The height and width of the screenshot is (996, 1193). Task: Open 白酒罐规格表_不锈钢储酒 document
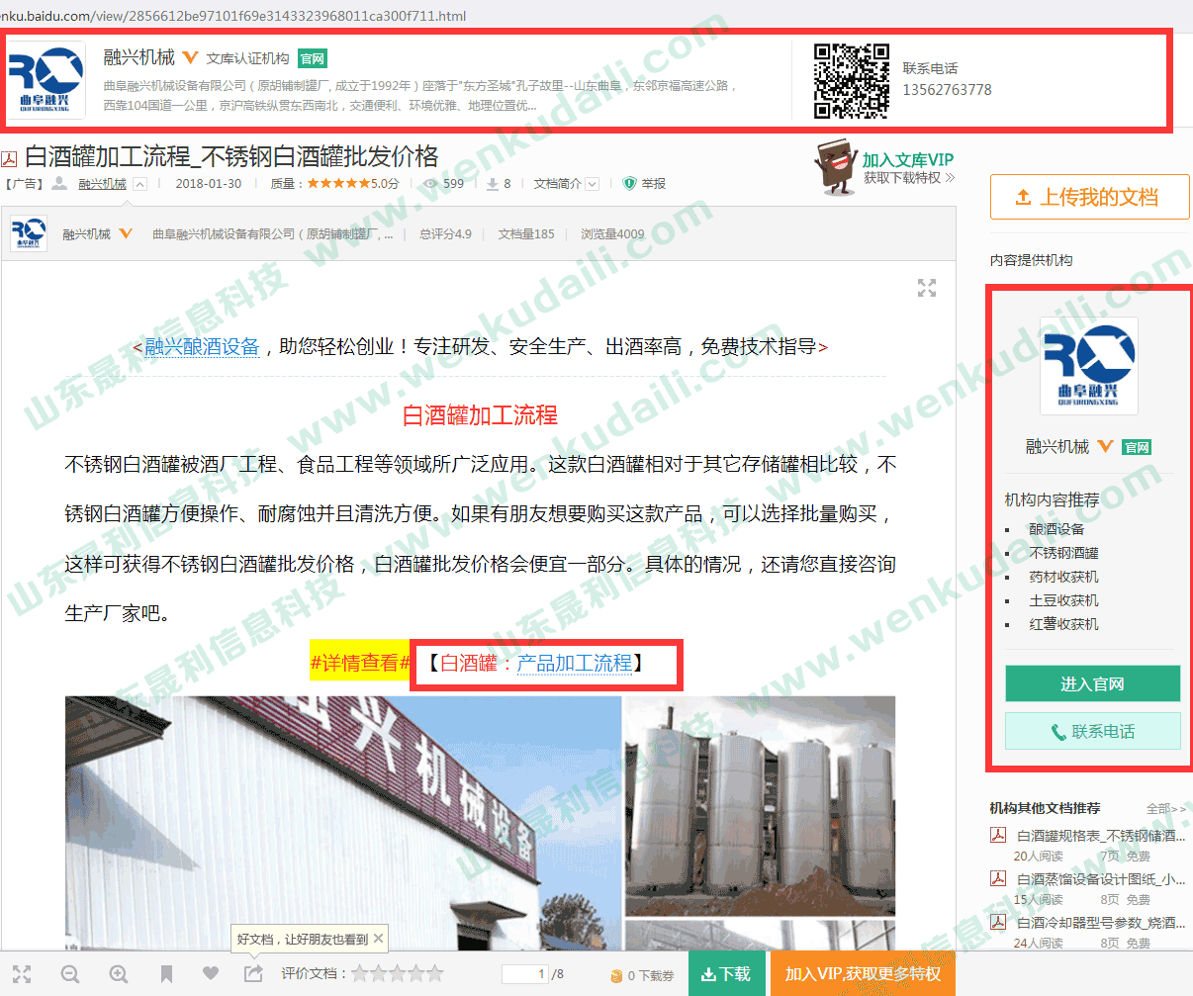click(1101, 836)
